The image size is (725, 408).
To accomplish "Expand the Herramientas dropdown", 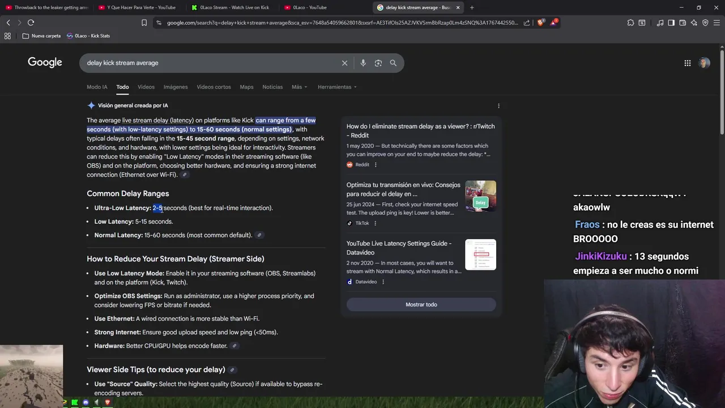I will point(337,87).
